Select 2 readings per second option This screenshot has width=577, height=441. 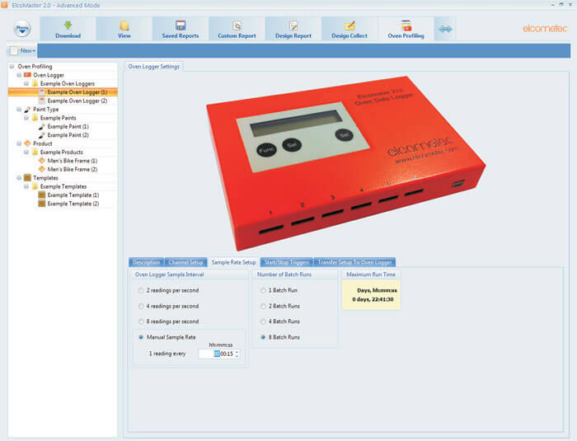coord(140,291)
